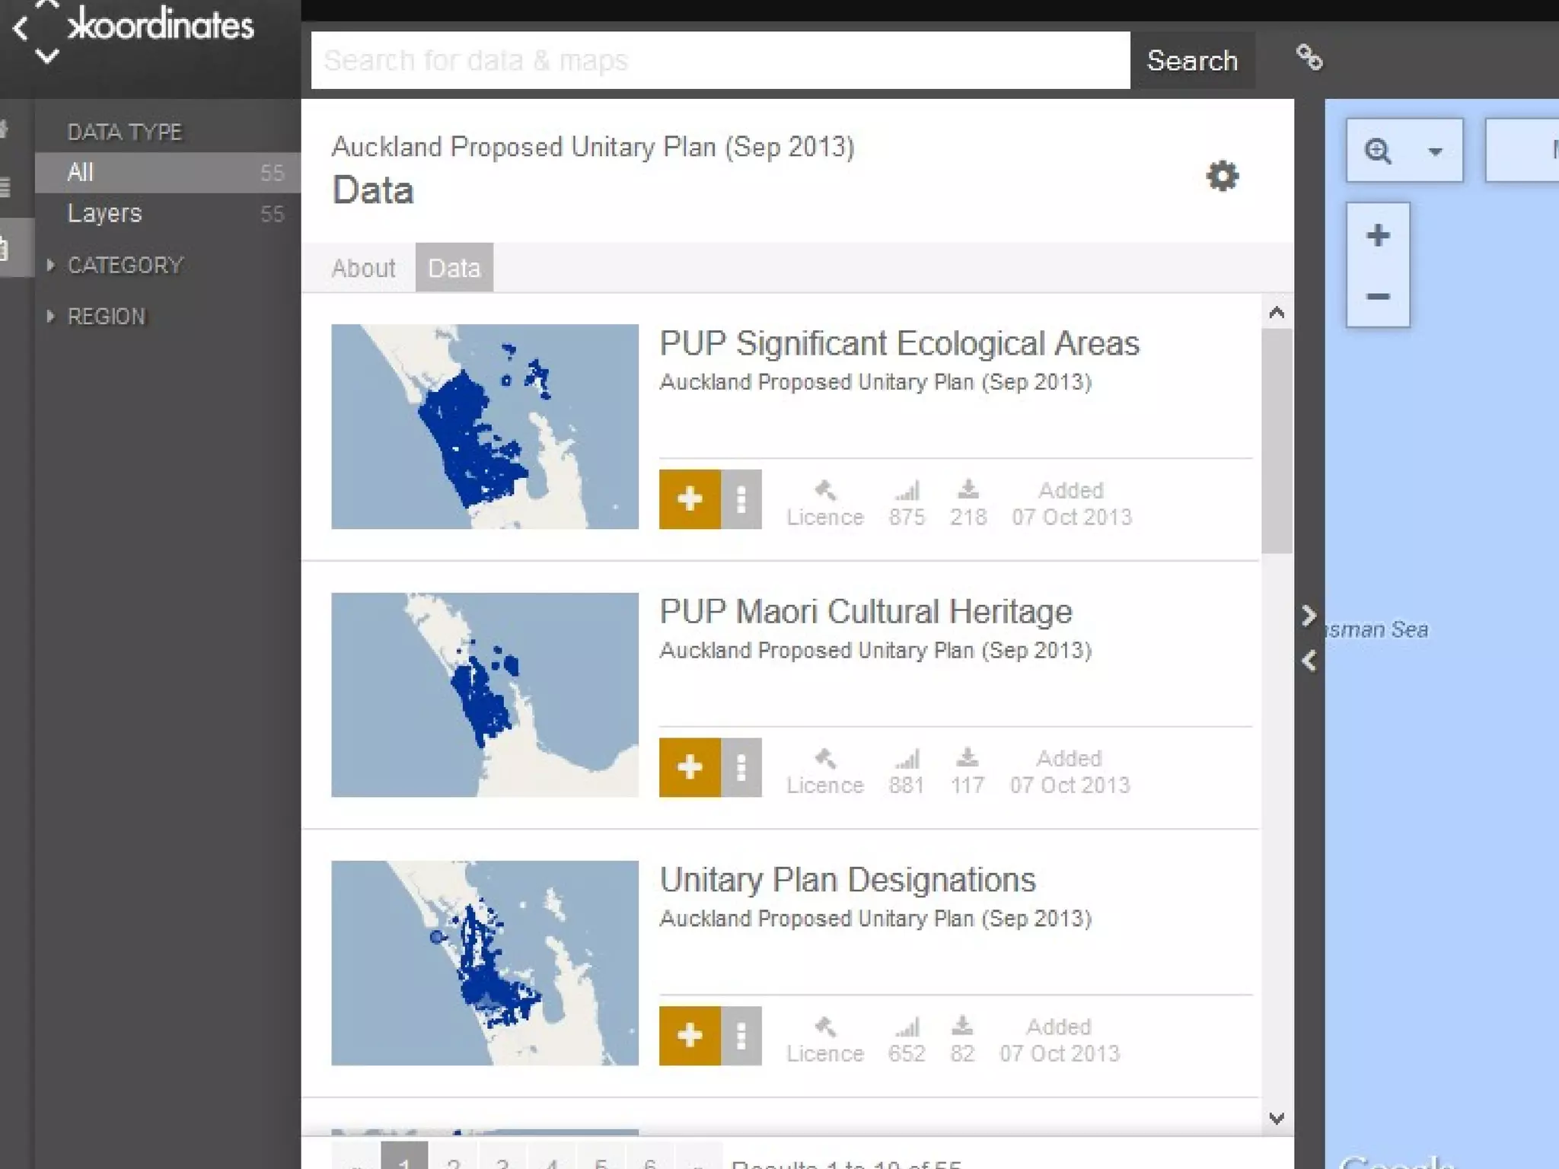Switch to the About tab

363,268
